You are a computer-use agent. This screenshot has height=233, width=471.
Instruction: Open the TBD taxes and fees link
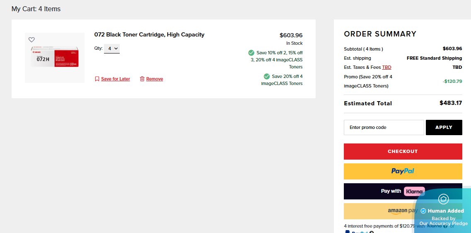386,67
